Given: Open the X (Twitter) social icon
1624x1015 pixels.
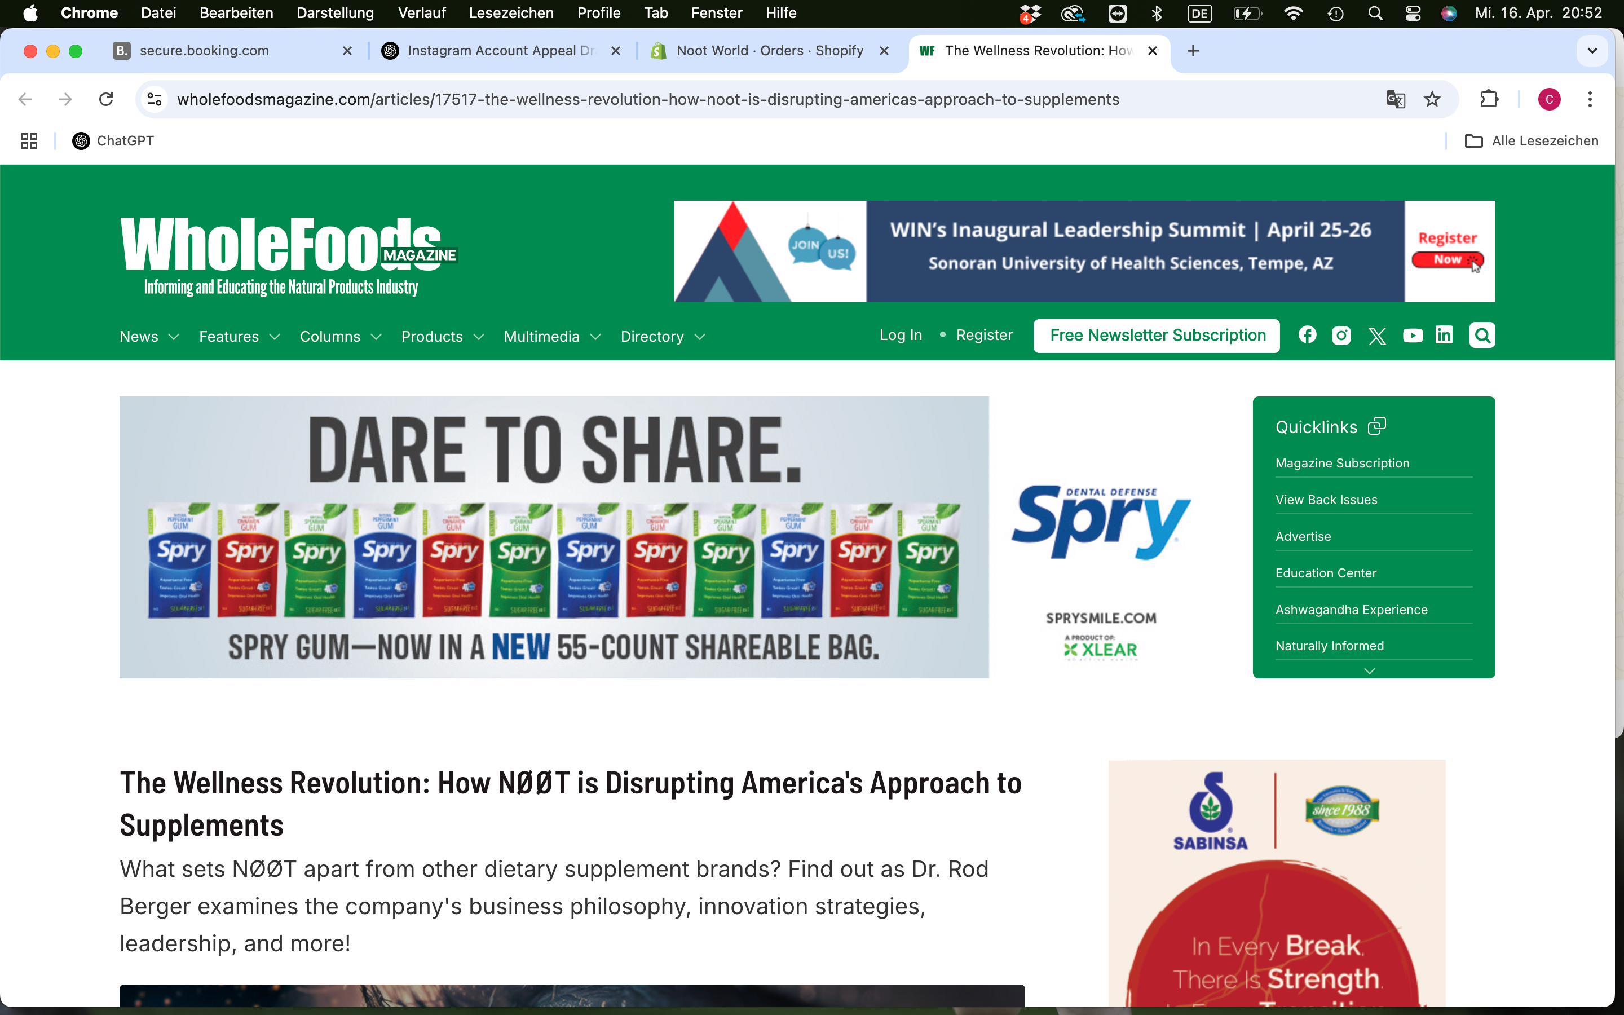Looking at the screenshot, I should [1377, 336].
